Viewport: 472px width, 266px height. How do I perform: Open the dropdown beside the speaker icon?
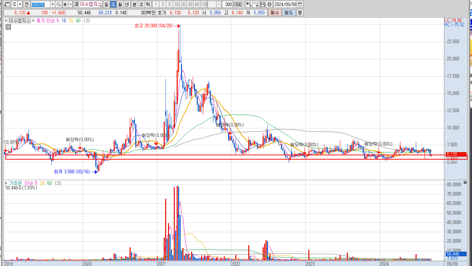(x=71, y=4)
